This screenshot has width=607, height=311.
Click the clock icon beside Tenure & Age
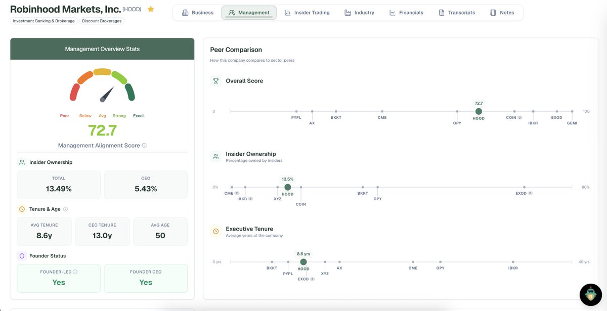coord(22,209)
